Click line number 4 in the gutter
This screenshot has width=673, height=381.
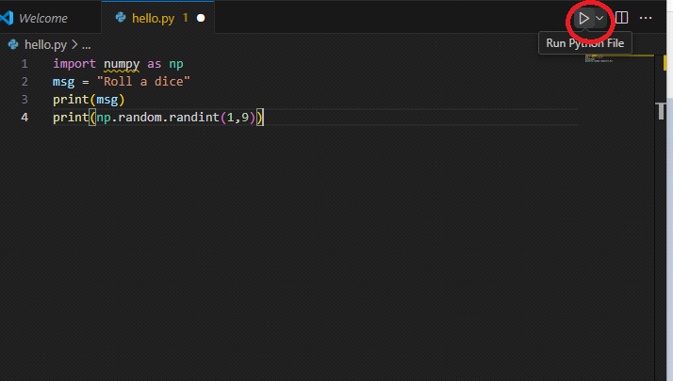click(24, 118)
